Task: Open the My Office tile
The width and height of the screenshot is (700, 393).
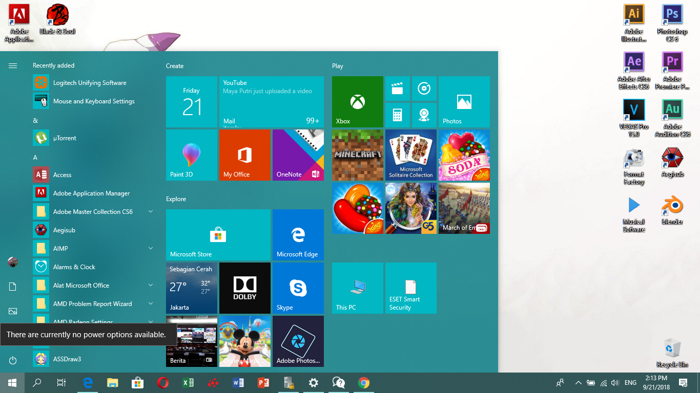Action: (245, 155)
